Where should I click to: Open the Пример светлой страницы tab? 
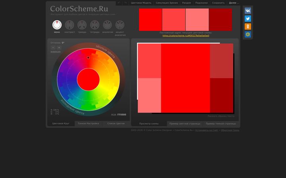[185, 124]
